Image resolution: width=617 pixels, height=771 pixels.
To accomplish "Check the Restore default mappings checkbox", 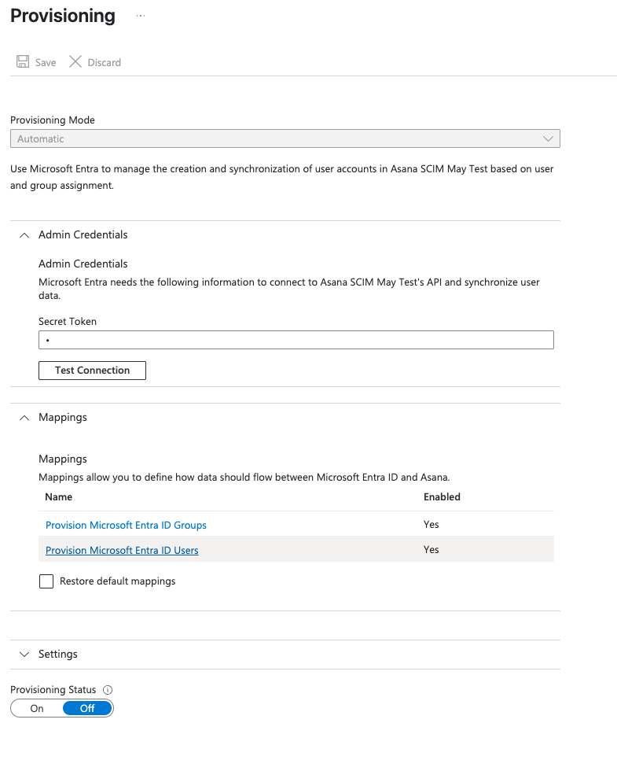I will point(46,581).
